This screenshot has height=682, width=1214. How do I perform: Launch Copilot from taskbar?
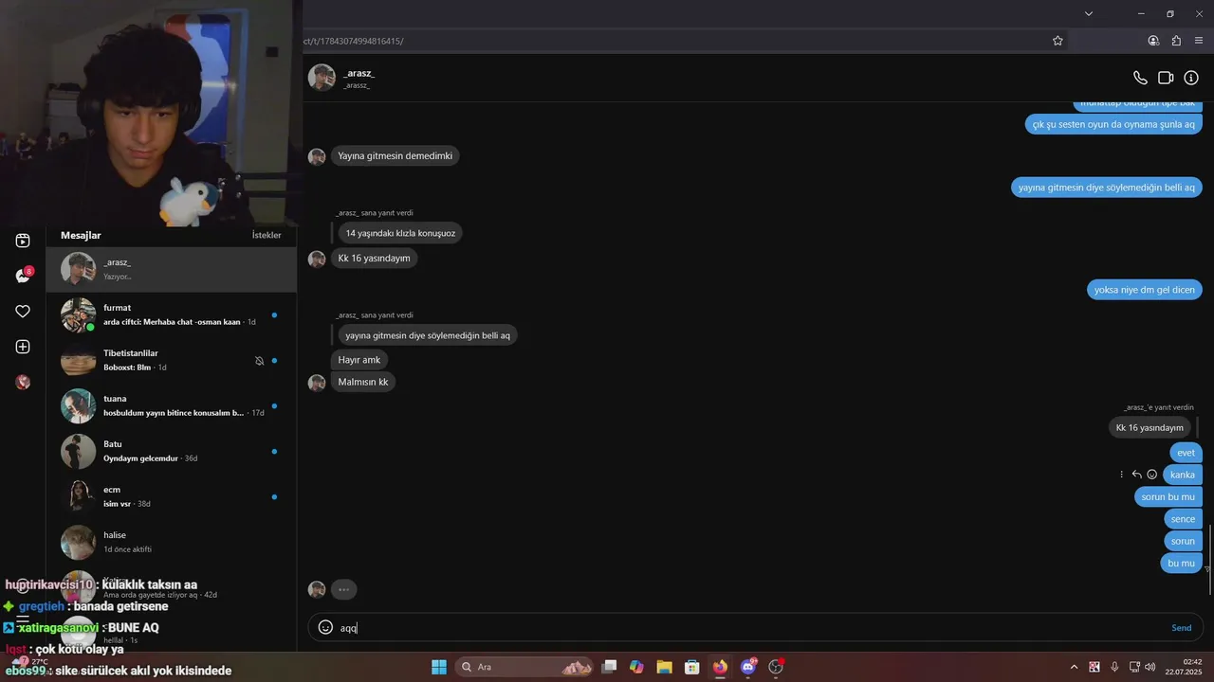click(x=636, y=667)
